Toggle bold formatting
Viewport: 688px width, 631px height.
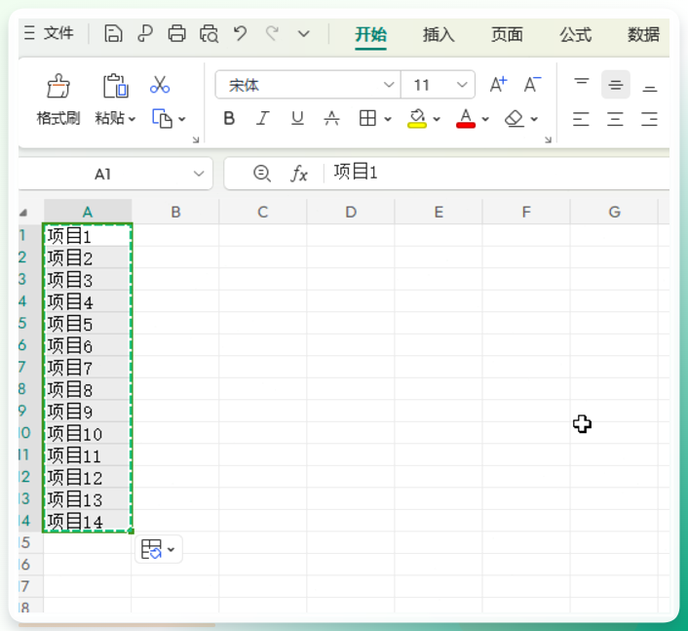[229, 118]
